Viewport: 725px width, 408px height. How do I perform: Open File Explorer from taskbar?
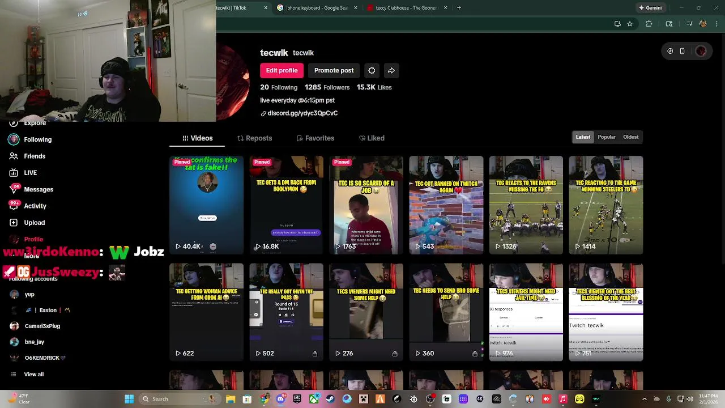coord(230,399)
